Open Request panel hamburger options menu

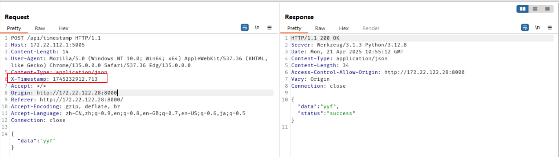click(x=269, y=27)
